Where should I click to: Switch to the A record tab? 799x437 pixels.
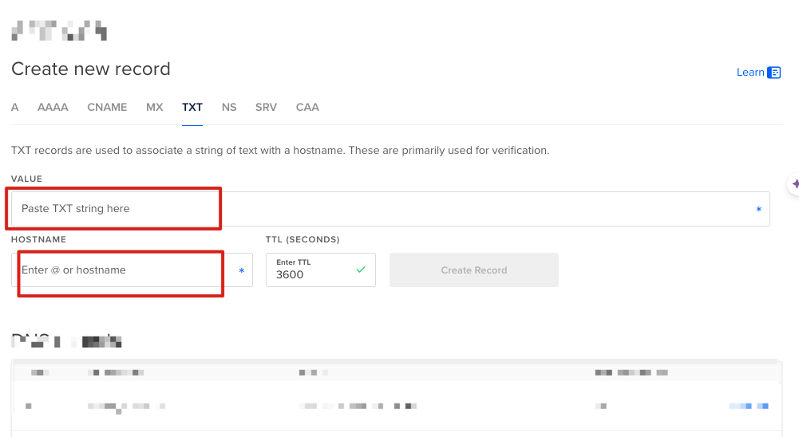pyautogui.click(x=15, y=107)
